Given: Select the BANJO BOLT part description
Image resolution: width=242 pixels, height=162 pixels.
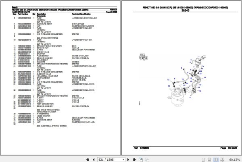Looking at the screenshot, I should (x=42, y=60).
